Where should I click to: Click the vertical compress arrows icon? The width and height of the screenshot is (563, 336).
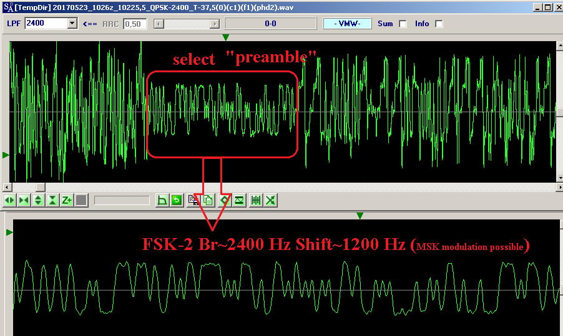tap(52, 200)
